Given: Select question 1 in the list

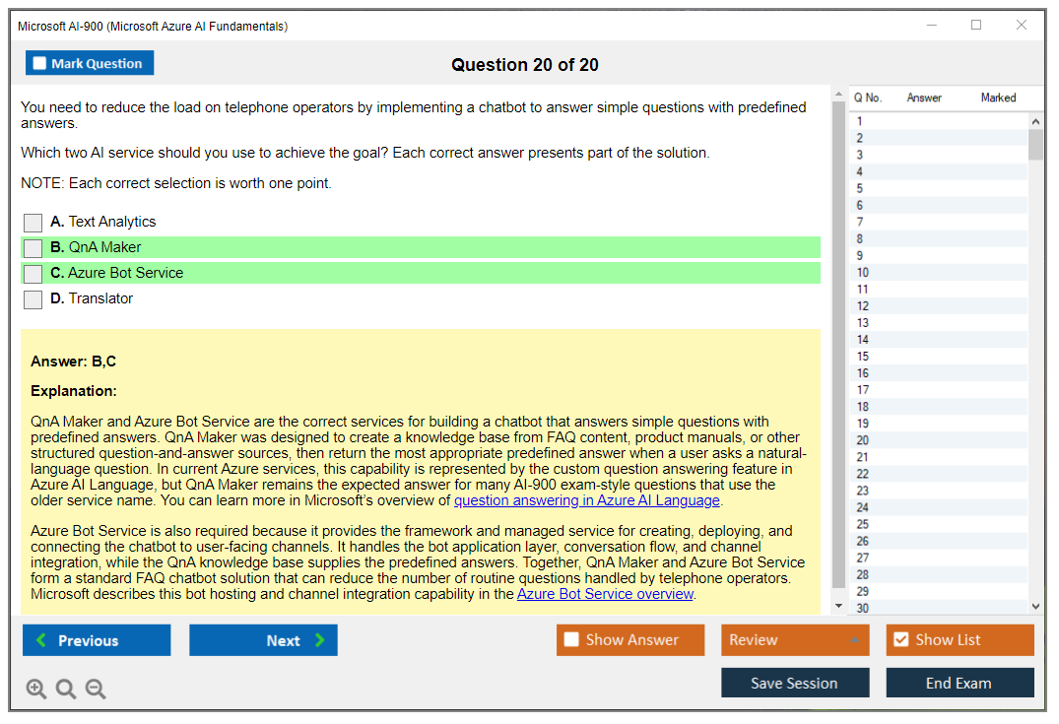Looking at the screenshot, I should click(x=939, y=121).
